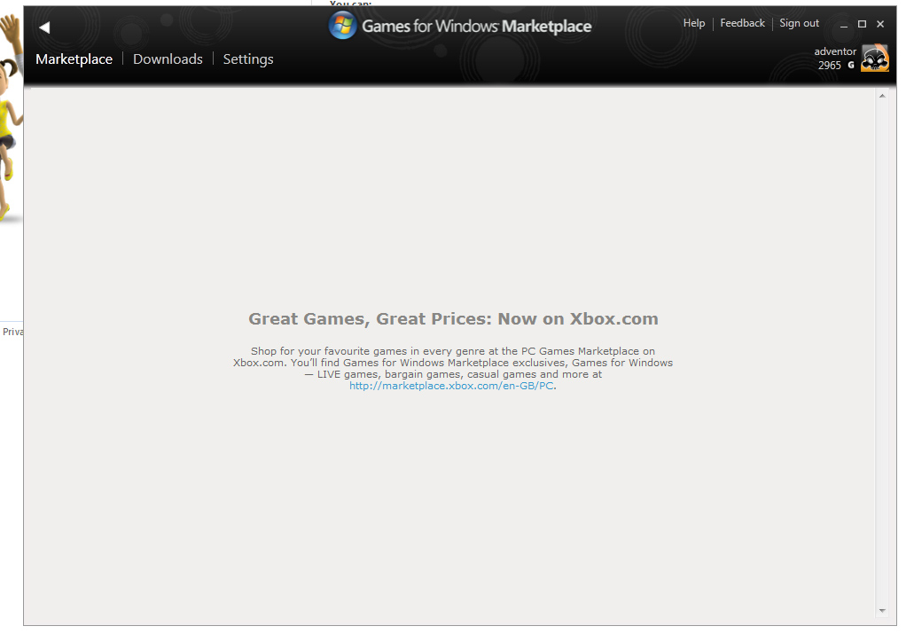Image resolution: width=914 pixels, height=634 pixels.
Task: Switch to the Marketplace tab
Action: tap(74, 59)
